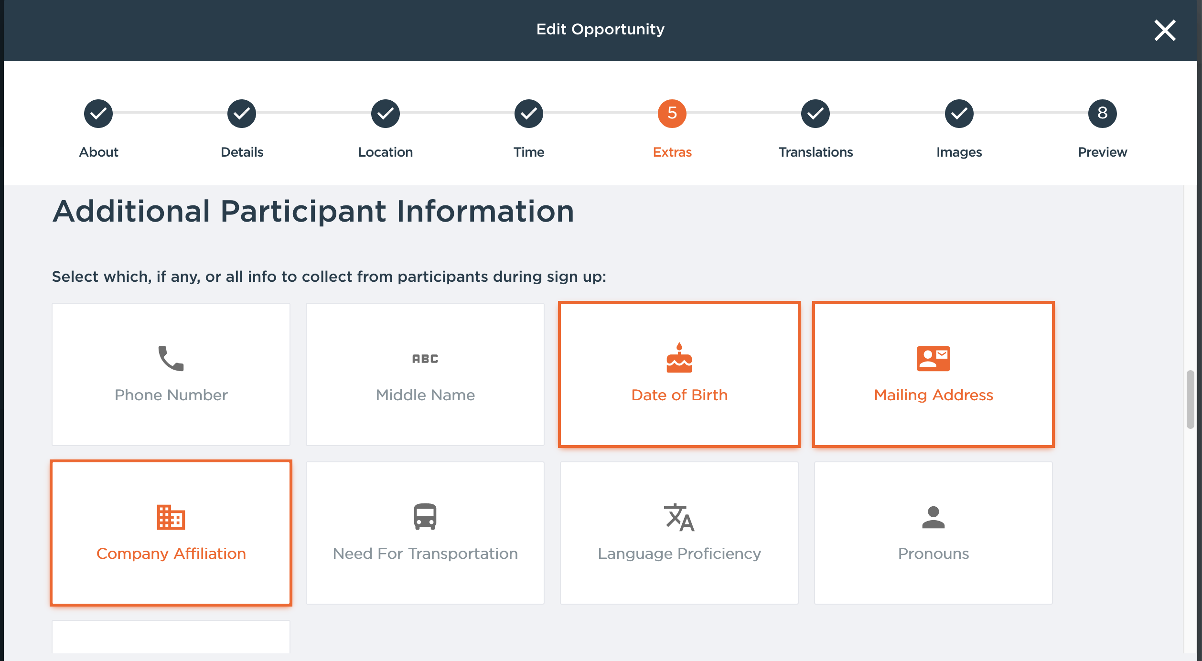Click the pronouns person icon
This screenshot has height=661, width=1202.
(x=933, y=517)
